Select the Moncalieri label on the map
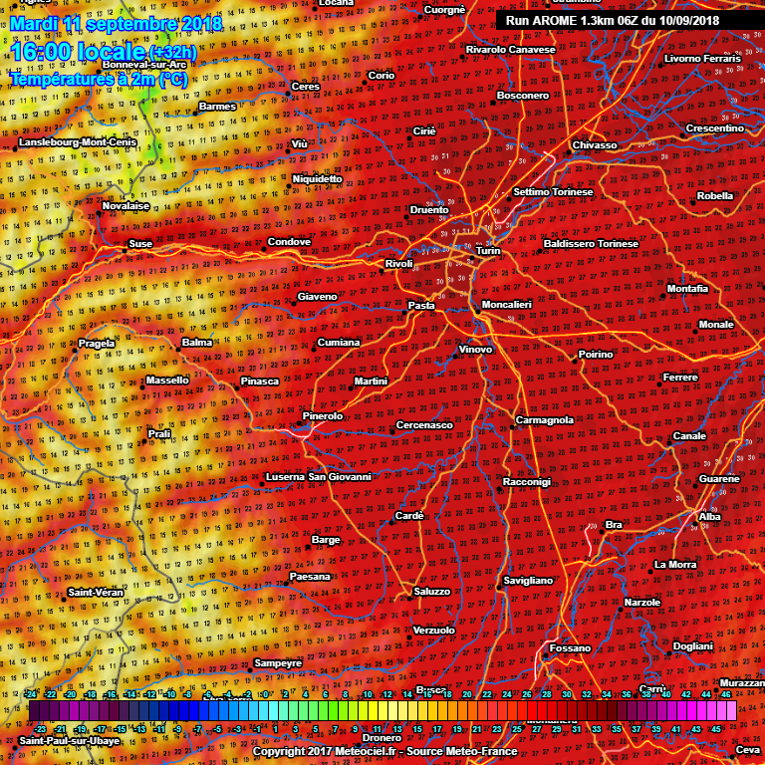 (x=506, y=305)
